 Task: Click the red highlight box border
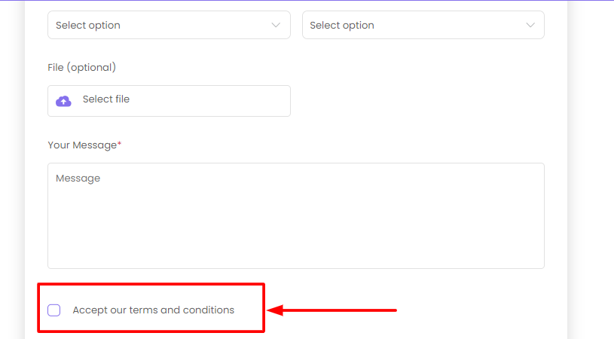(151, 285)
